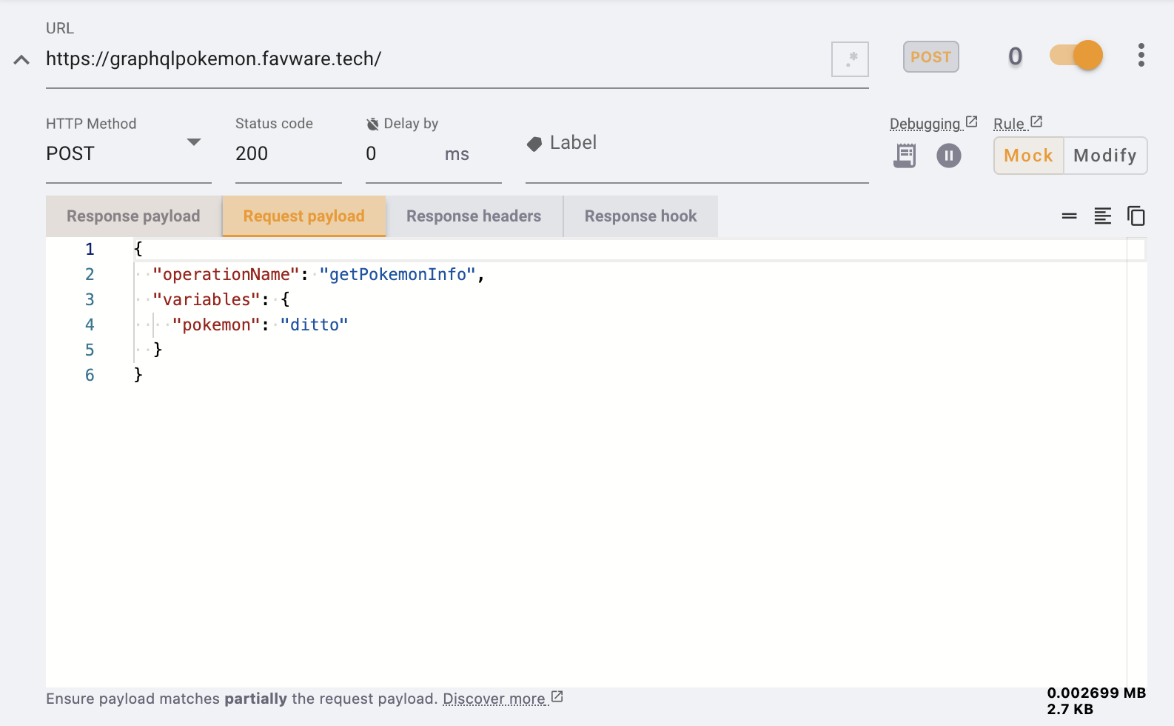Click the POST method badge
Image resolution: width=1174 pixels, height=726 pixels.
930,57
